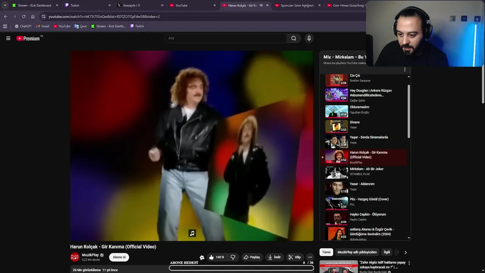Viewport: 485px width, 273px height.
Task: Play Olduramadım by Oguzhan Eroğlu
Action: 366,111
